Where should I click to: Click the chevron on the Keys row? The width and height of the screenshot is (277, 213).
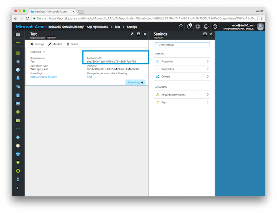(x=208, y=102)
